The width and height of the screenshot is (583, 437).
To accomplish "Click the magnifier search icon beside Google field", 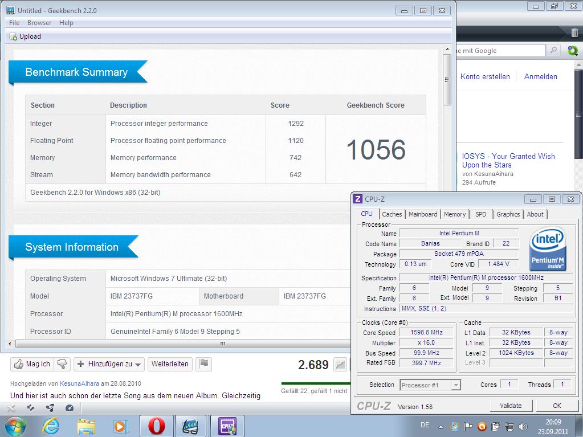I will 553,51.
